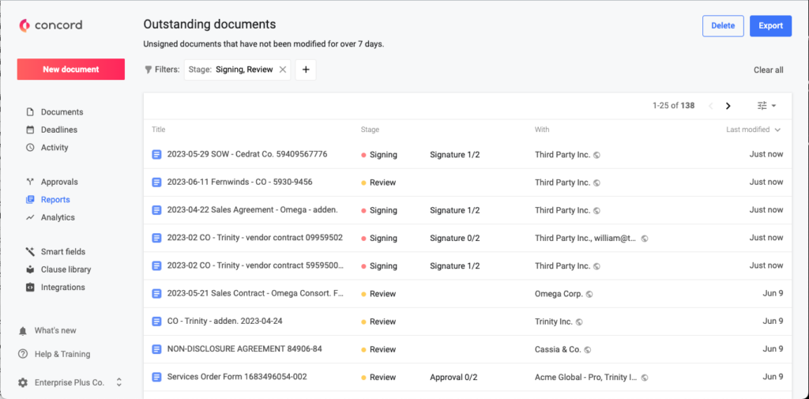This screenshot has width=809, height=399.
Task: Click Clear all filters link
Action: point(768,70)
